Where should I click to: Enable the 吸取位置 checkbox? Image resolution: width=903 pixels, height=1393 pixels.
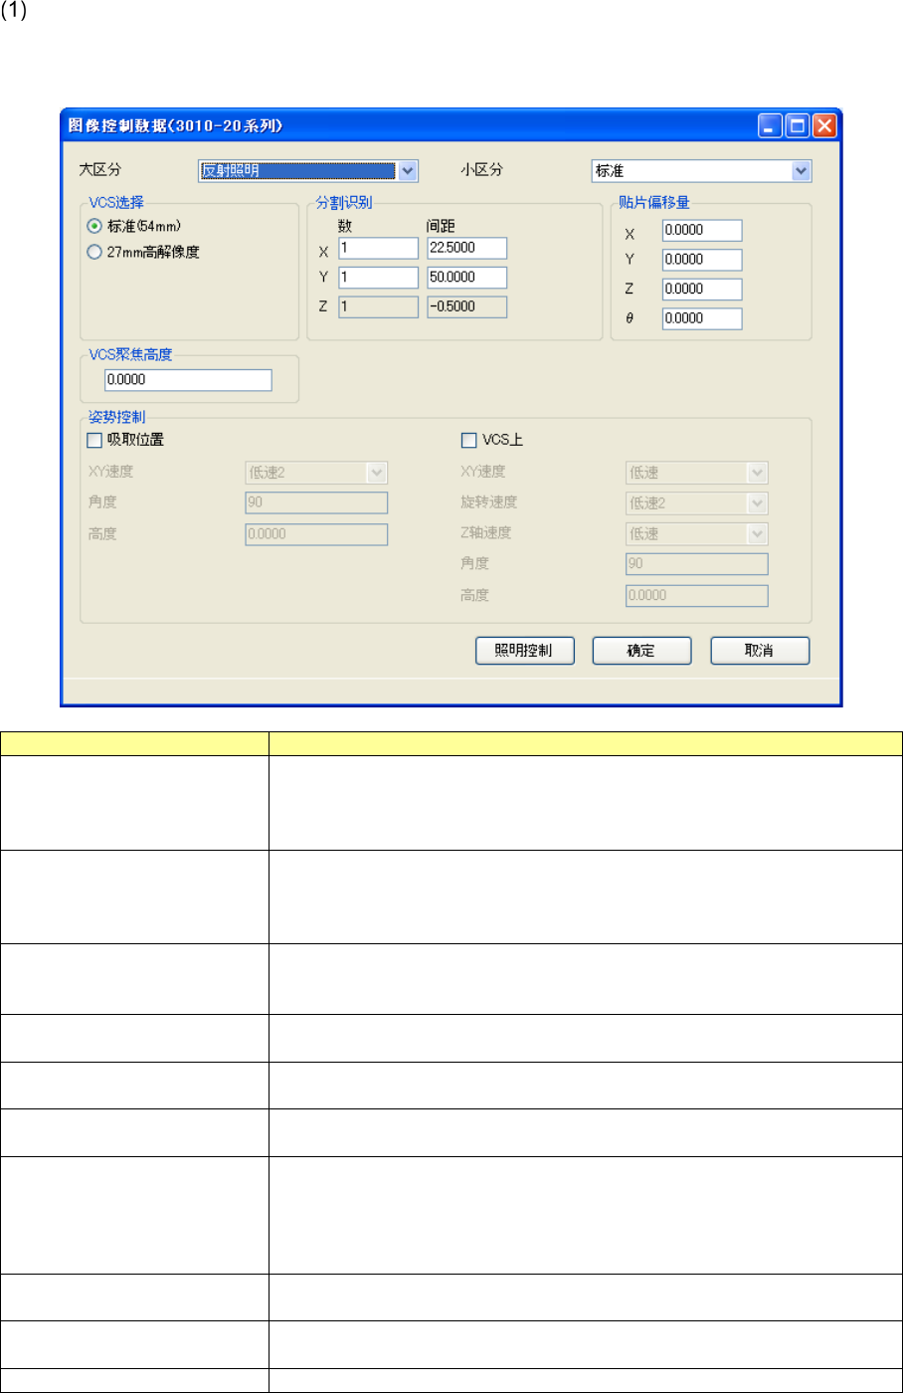coord(94,440)
